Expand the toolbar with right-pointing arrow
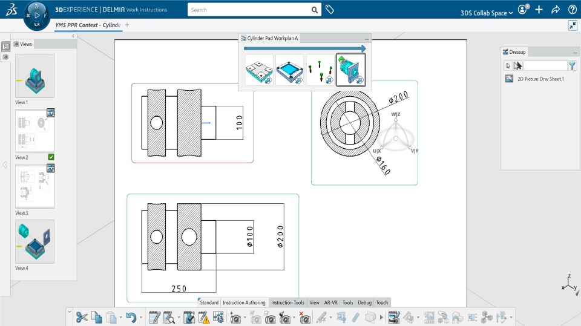Screen dimensions: 581x326 [x=381, y=318]
